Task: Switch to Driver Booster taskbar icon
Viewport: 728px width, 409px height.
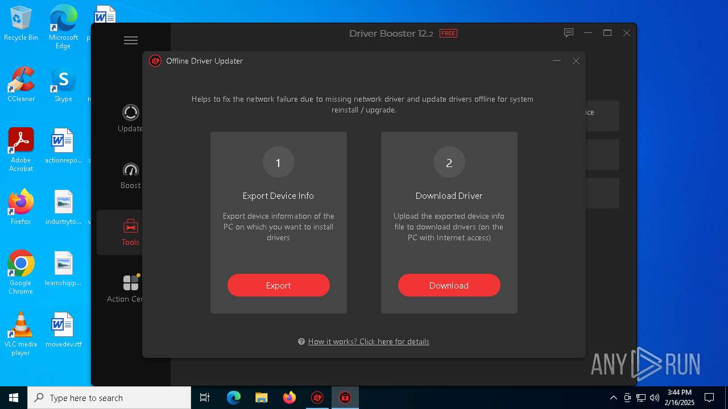Action: pyautogui.click(x=317, y=398)
